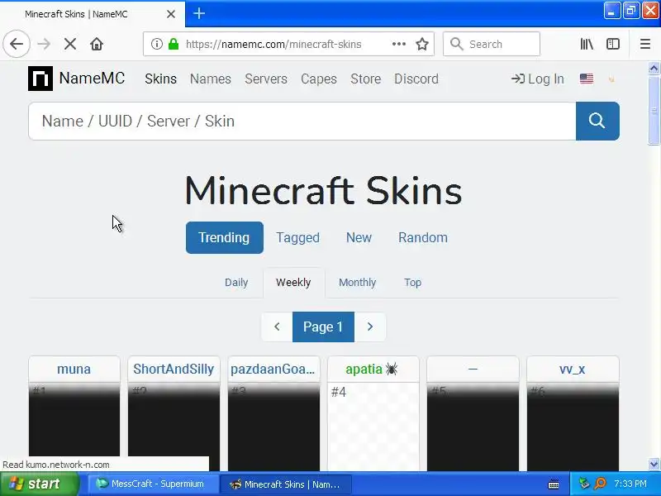Click the address bar URL
The height and width of the screenshot is (496, 661).
pos(273,44)
